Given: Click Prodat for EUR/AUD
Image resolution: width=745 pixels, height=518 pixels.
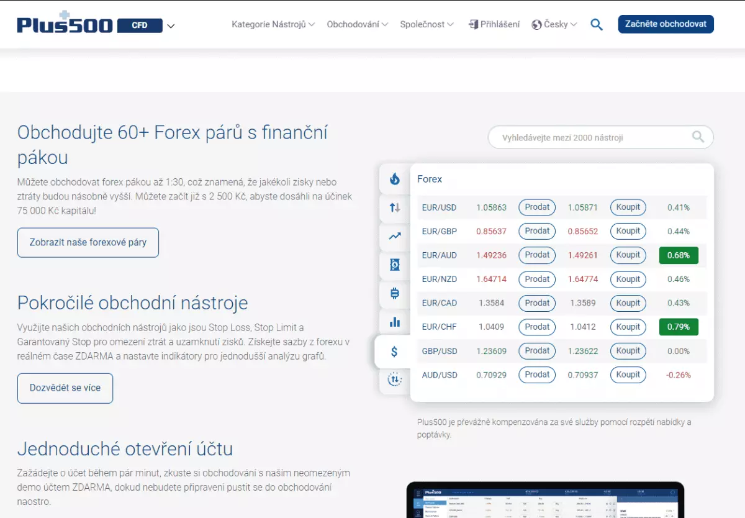Looking at the screenshot, I should pos(537,255).
